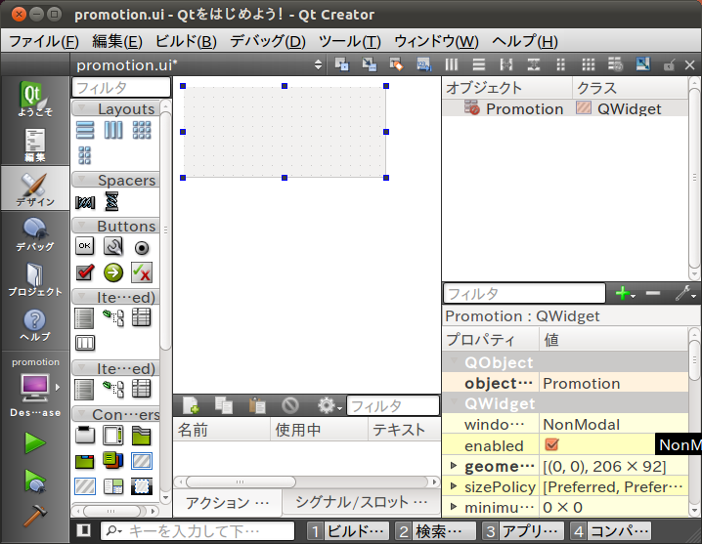The image size is (702, 544).
Task: Toggle the enabled property checkbox
Action: (x=551, y=444)
